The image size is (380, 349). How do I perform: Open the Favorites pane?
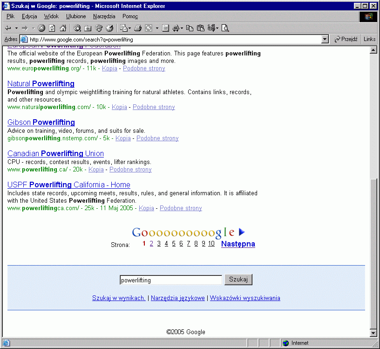pos(88,28)
